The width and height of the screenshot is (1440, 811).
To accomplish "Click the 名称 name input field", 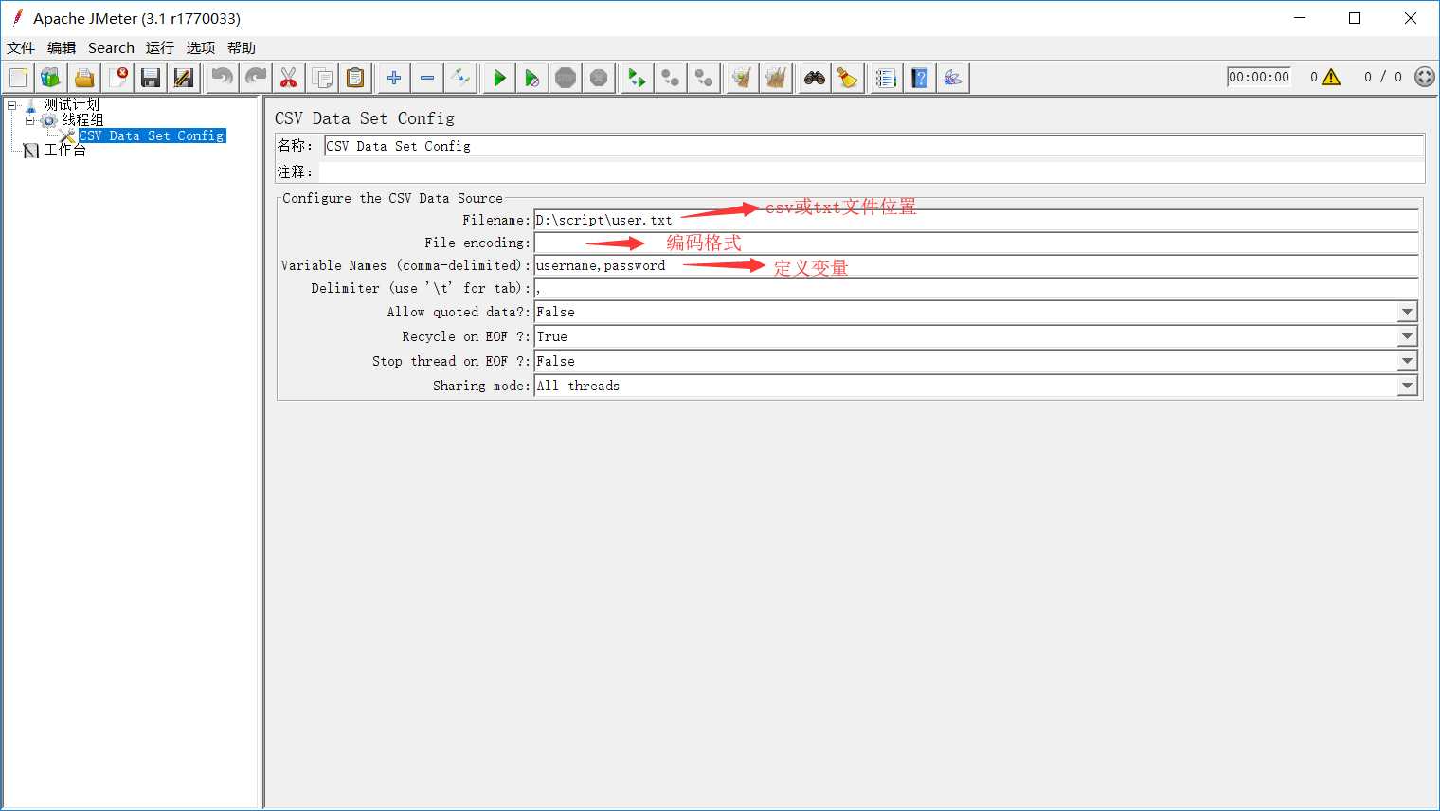I will tap(873, 146).
